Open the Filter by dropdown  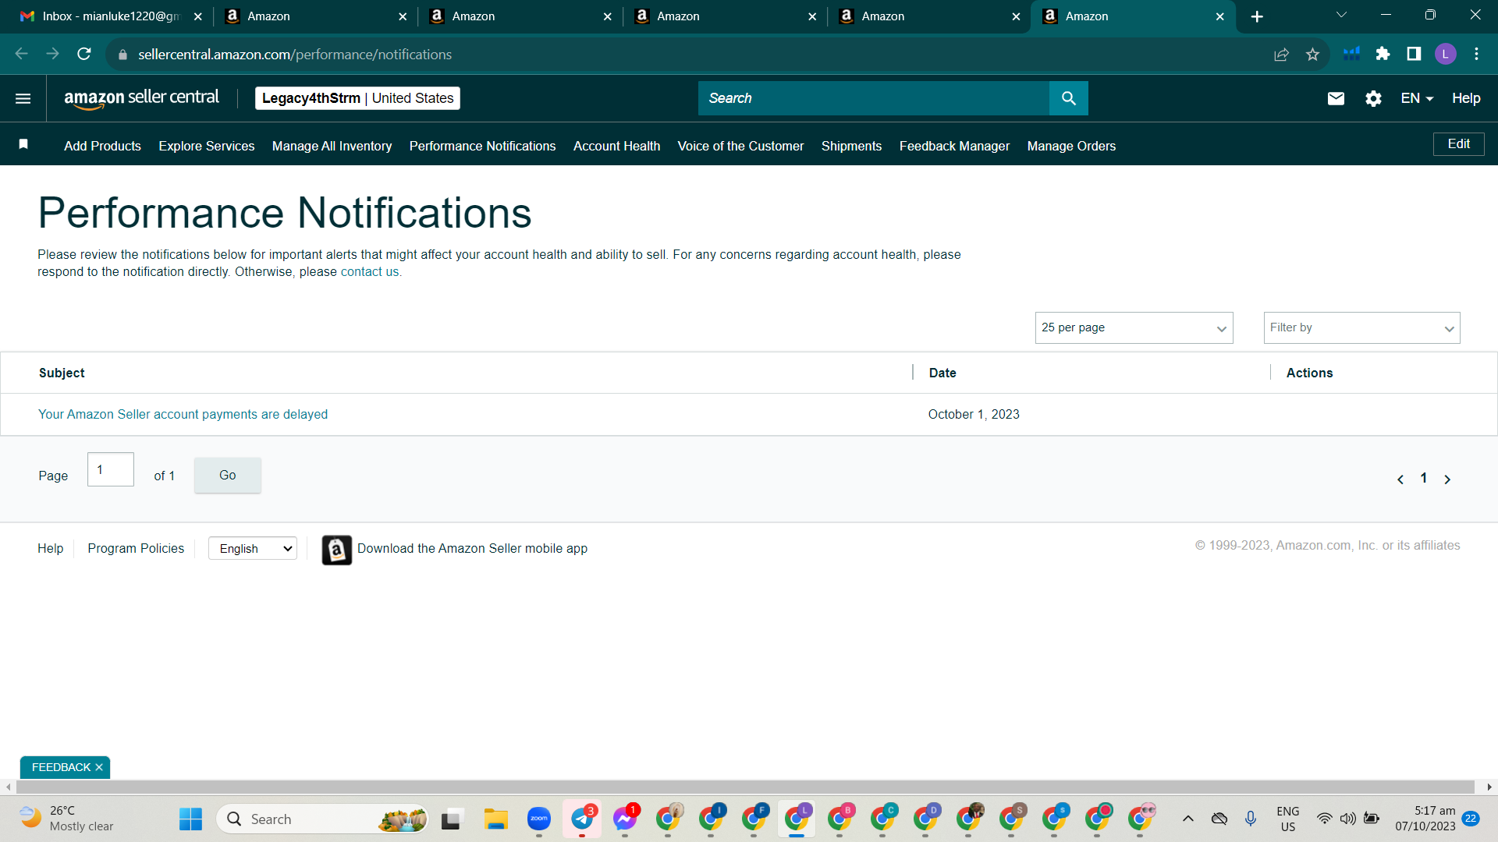click(x=1361, y=327)
